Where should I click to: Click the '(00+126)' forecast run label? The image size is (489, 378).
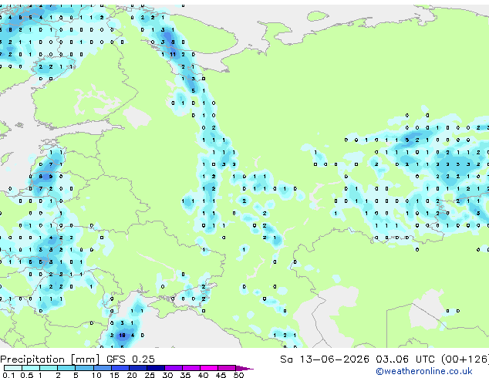pos(464,359)
